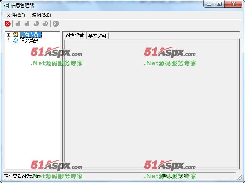
Task: Click the speaker icon beside 通知消息
Action: 16,41
